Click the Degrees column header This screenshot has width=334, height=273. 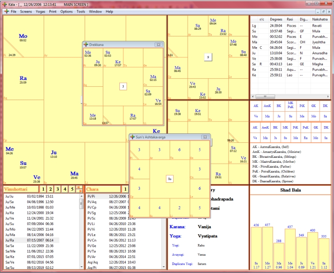276,20
